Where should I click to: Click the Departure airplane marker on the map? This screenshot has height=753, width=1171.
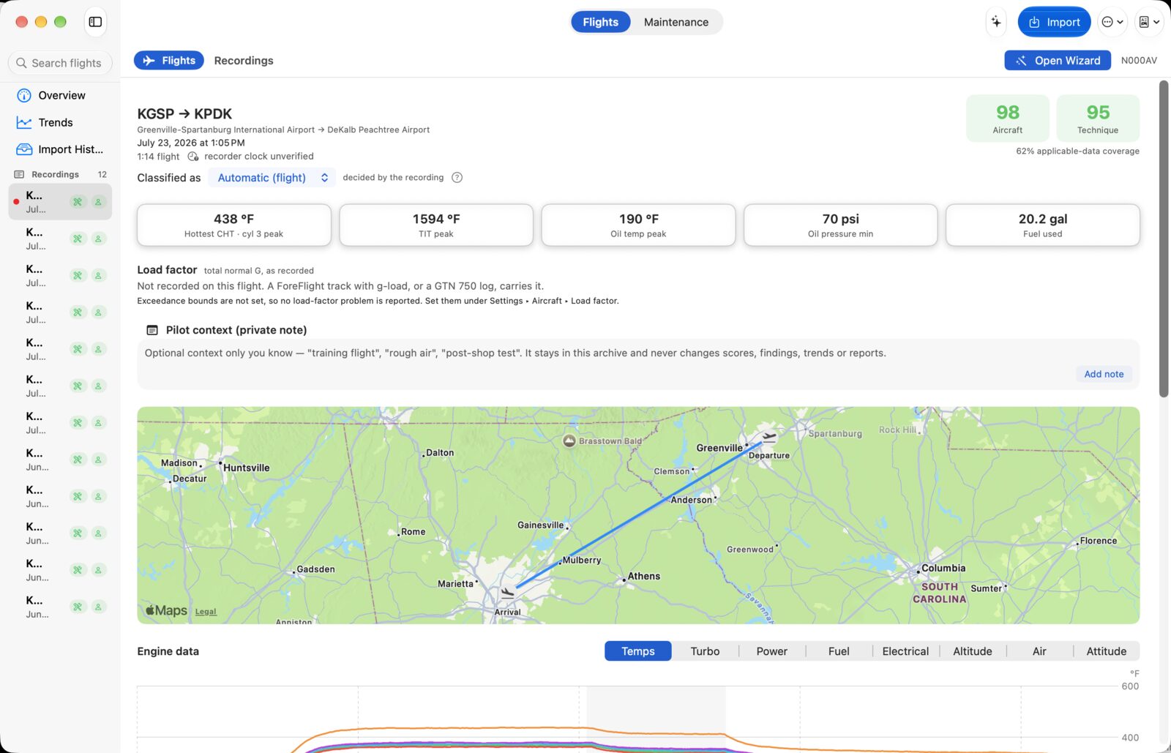(768, 438)
